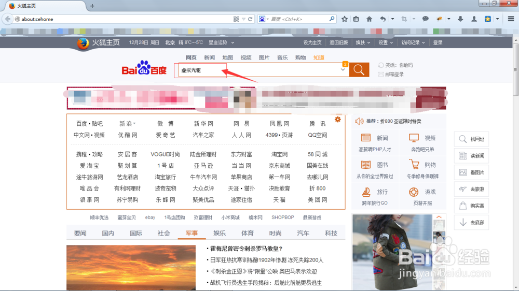Open a new tab with plus button
The image size is (519, 291).
(92, 6)
